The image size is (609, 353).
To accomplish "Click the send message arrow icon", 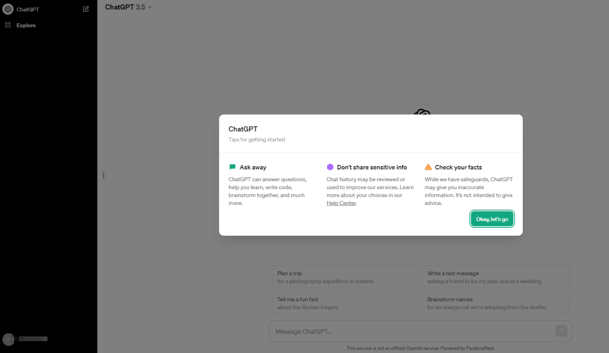I will [561, 331].
